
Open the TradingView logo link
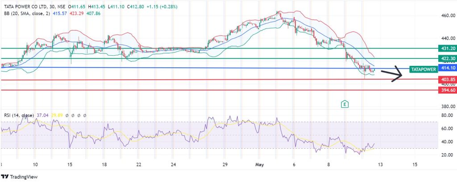point(20,177)
